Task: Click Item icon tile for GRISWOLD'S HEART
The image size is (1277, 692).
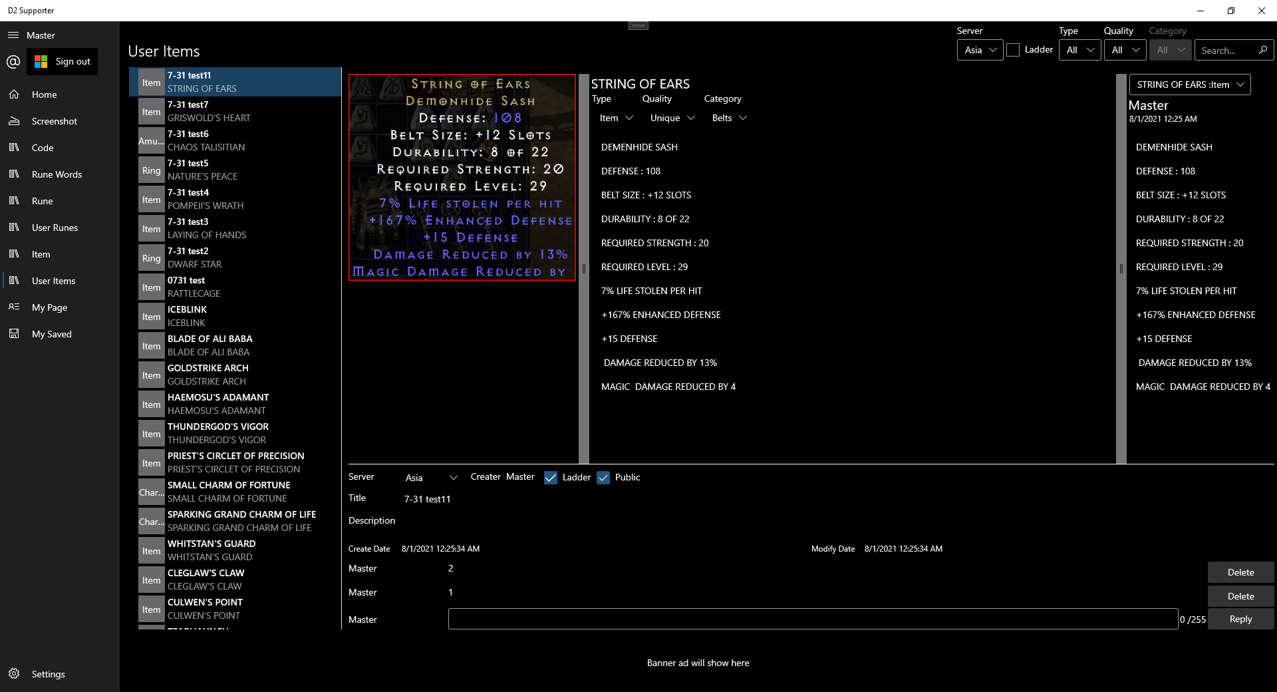Action: (x=152, y=112)
